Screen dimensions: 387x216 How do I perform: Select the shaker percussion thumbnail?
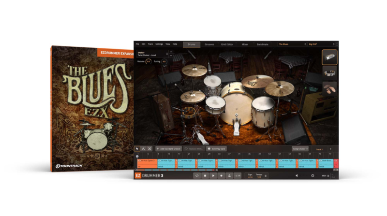point(329,57)
